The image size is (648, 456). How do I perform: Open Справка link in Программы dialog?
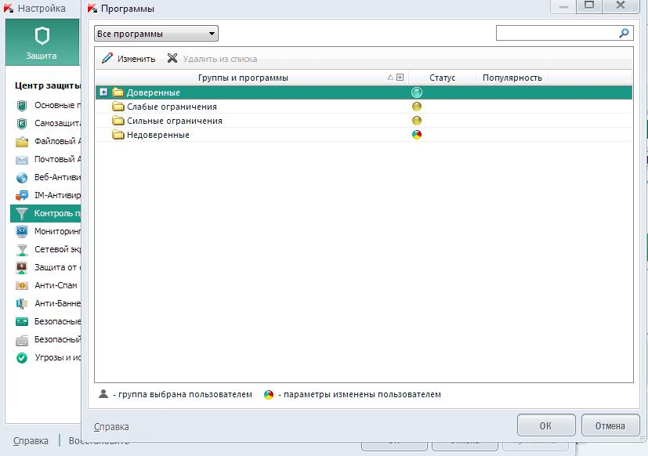click(x=111, y=427)
